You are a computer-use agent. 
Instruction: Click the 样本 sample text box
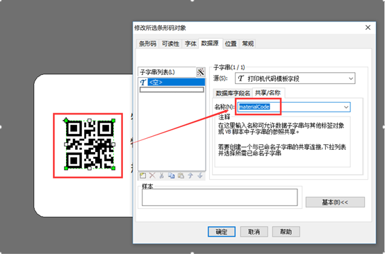point(220,197)
